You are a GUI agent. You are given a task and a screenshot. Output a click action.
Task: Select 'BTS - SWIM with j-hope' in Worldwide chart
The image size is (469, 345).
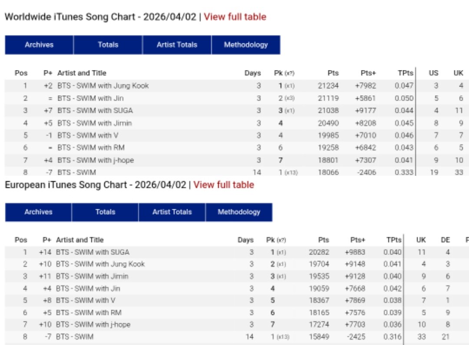click(96, 161)
